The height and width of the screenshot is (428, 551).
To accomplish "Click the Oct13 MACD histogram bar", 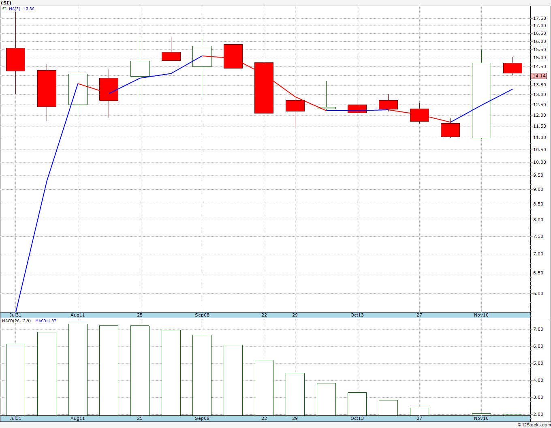I will point(357,404).
